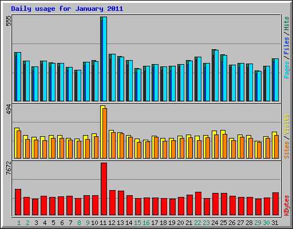Click day 23 on the x-axis
The image size is (293, 229).
click(206, 223)
